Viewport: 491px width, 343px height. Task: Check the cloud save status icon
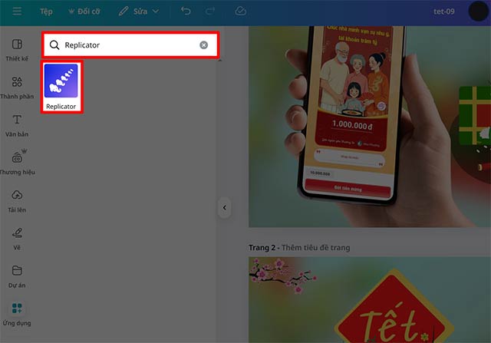(x=240, y=12)
